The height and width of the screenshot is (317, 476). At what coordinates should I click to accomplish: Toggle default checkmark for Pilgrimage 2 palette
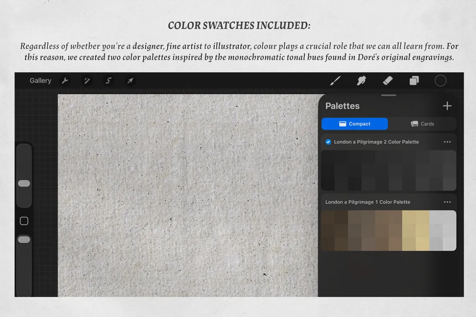[328, 142]
